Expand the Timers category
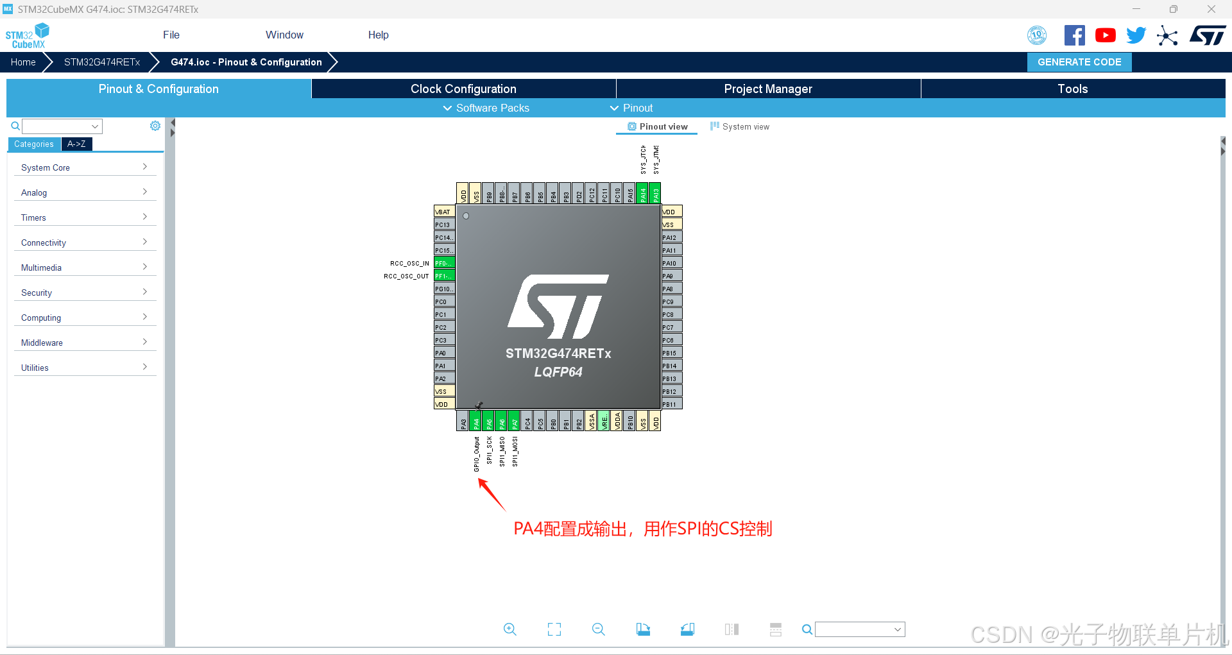The height and width of the screenshot is (655, 1232). click(85, 217)
